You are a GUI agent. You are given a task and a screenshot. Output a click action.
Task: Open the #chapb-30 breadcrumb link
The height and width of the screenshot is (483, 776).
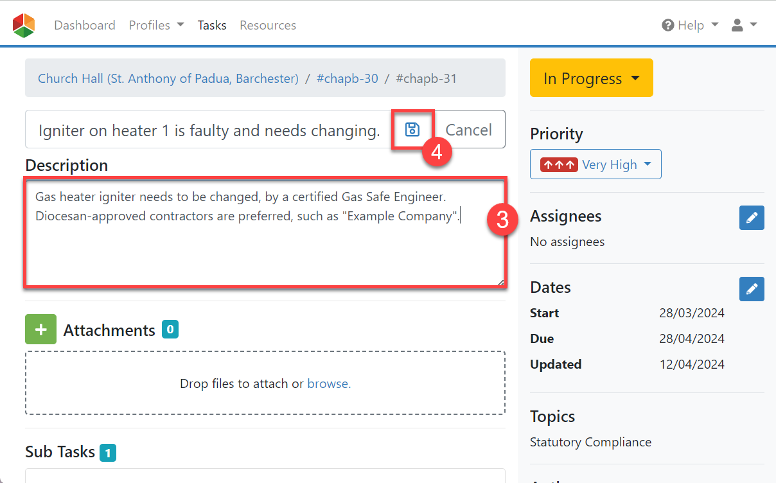348,78
